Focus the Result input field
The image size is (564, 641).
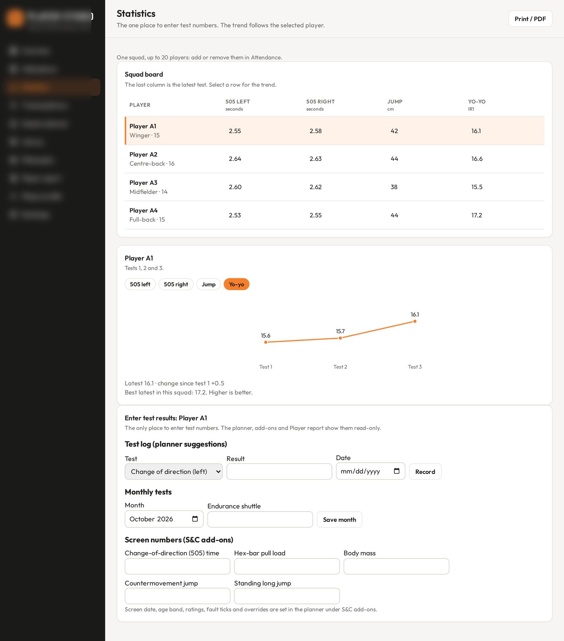279,472
